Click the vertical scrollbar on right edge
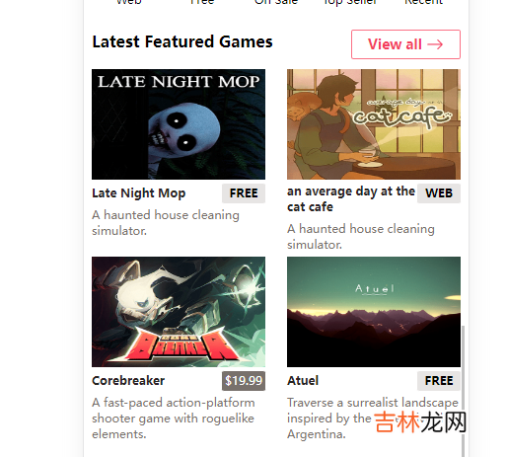 pyautogui.click(x=463, y=391)
